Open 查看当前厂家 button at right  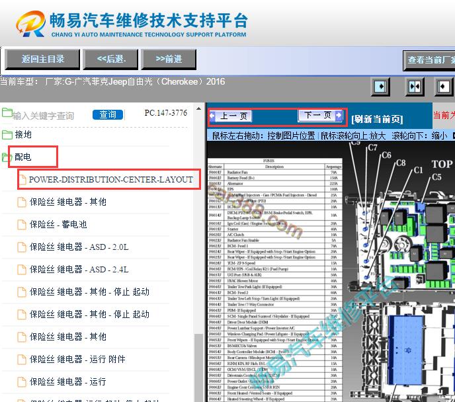[429, 60]
